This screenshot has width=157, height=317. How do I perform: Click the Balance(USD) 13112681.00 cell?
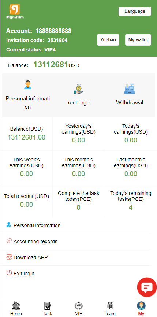pos(26,134)
